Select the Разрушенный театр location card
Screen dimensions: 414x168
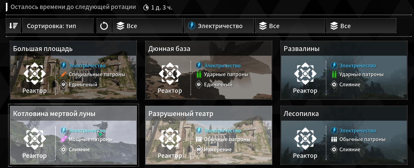tap(209, 135)
